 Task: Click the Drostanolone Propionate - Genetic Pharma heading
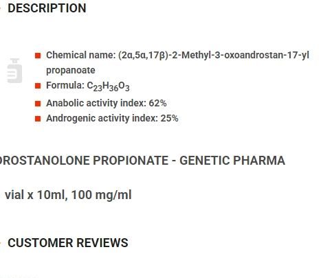[x=142, y=161]
